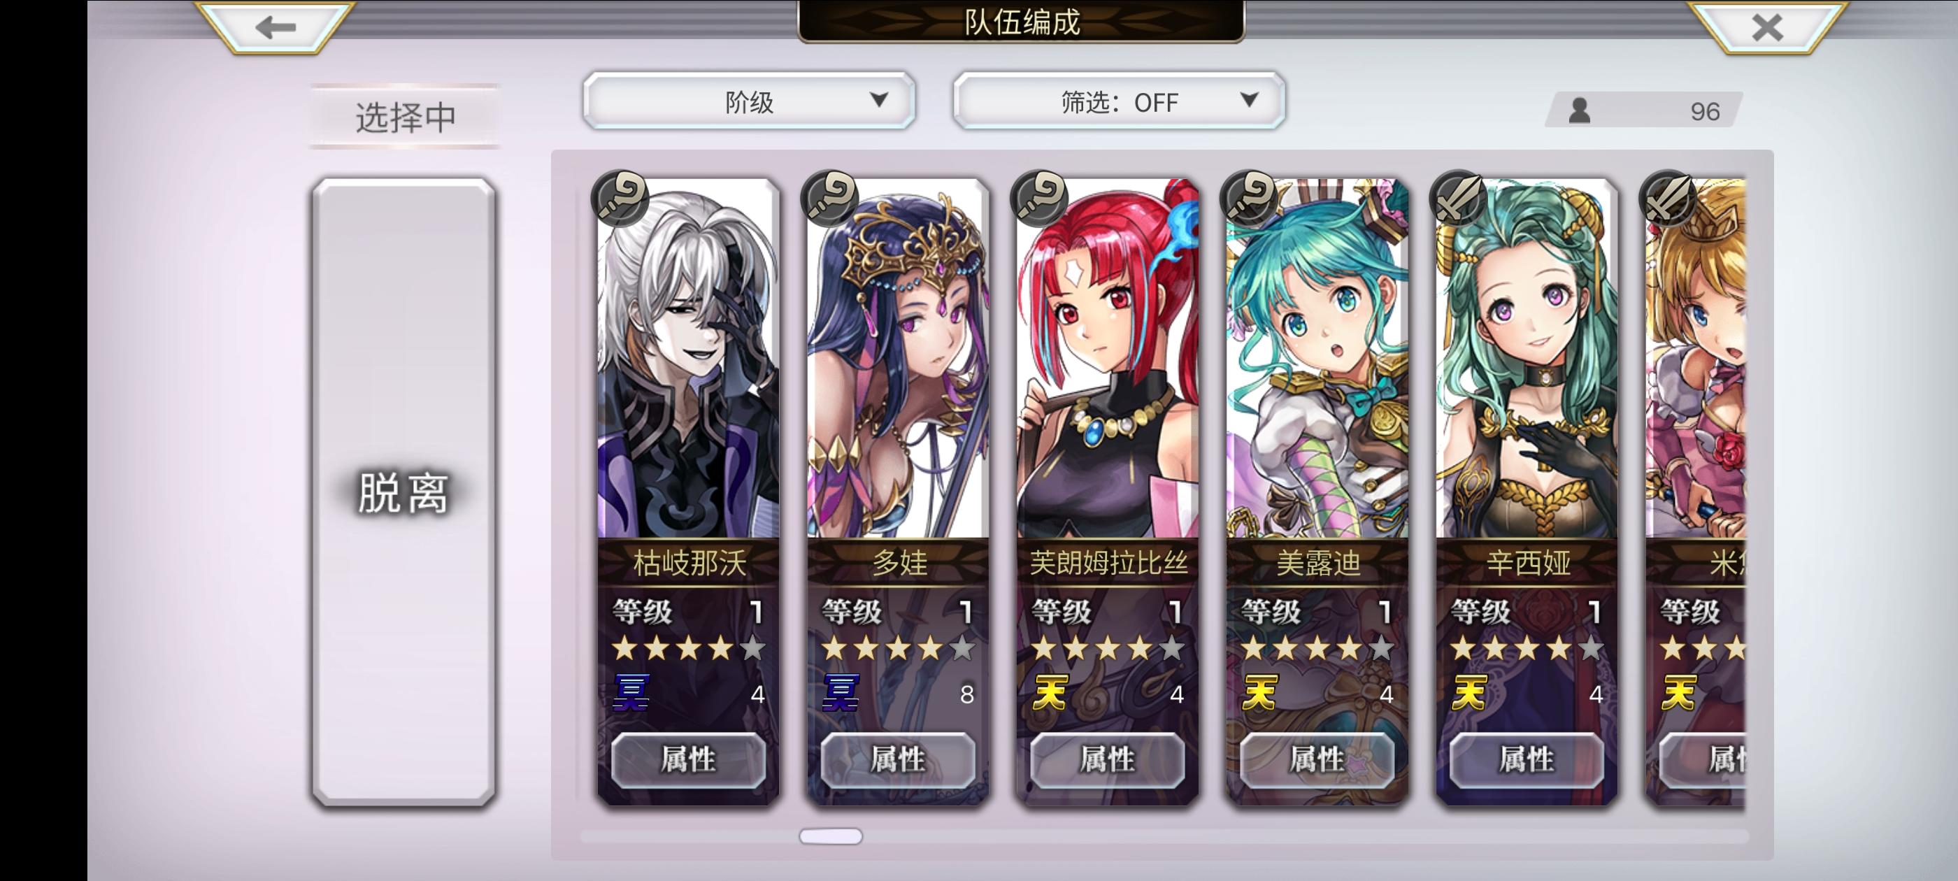The image size is (1958, 881).
Task: Click the 天 attribute icon on 芙朗姆拉比丝
Action: (x=1050, y=692)
